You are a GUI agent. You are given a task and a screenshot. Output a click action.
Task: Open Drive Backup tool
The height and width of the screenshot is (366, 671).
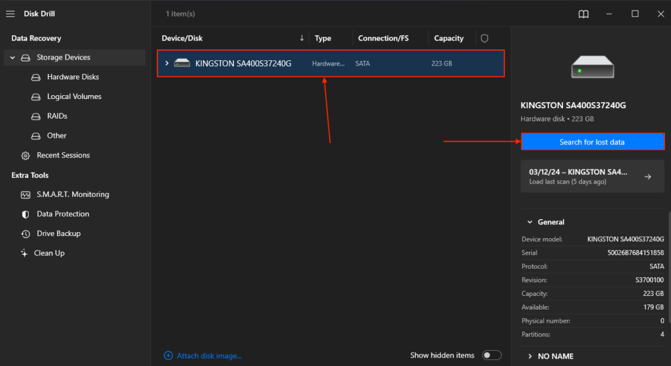pyautogui.click(x=58, y=234)
